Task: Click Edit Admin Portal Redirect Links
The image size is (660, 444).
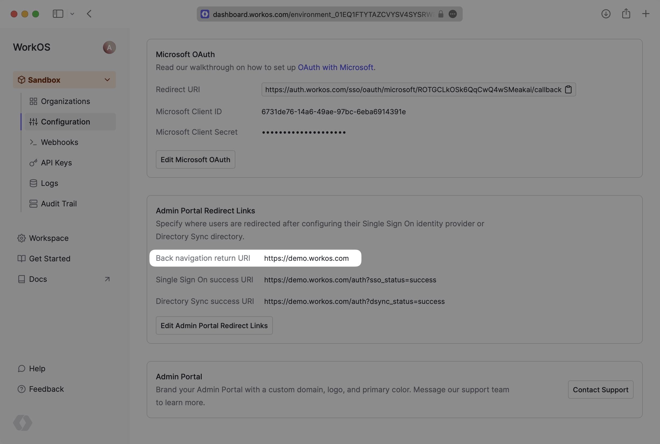Action: coord(214,326)
